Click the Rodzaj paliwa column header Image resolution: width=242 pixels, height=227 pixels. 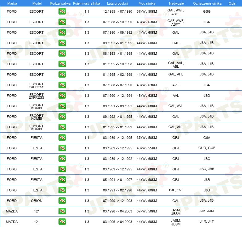(60, 3)
